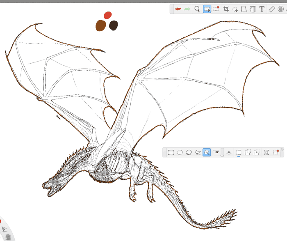The height and width of the screenshot is (241, 287).
Task: Click the tolerance slider beside the 32 field
Action: coord(222,152)
